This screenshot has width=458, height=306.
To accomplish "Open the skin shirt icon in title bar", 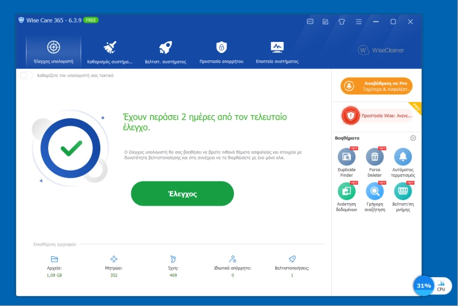I will (342, 22).
